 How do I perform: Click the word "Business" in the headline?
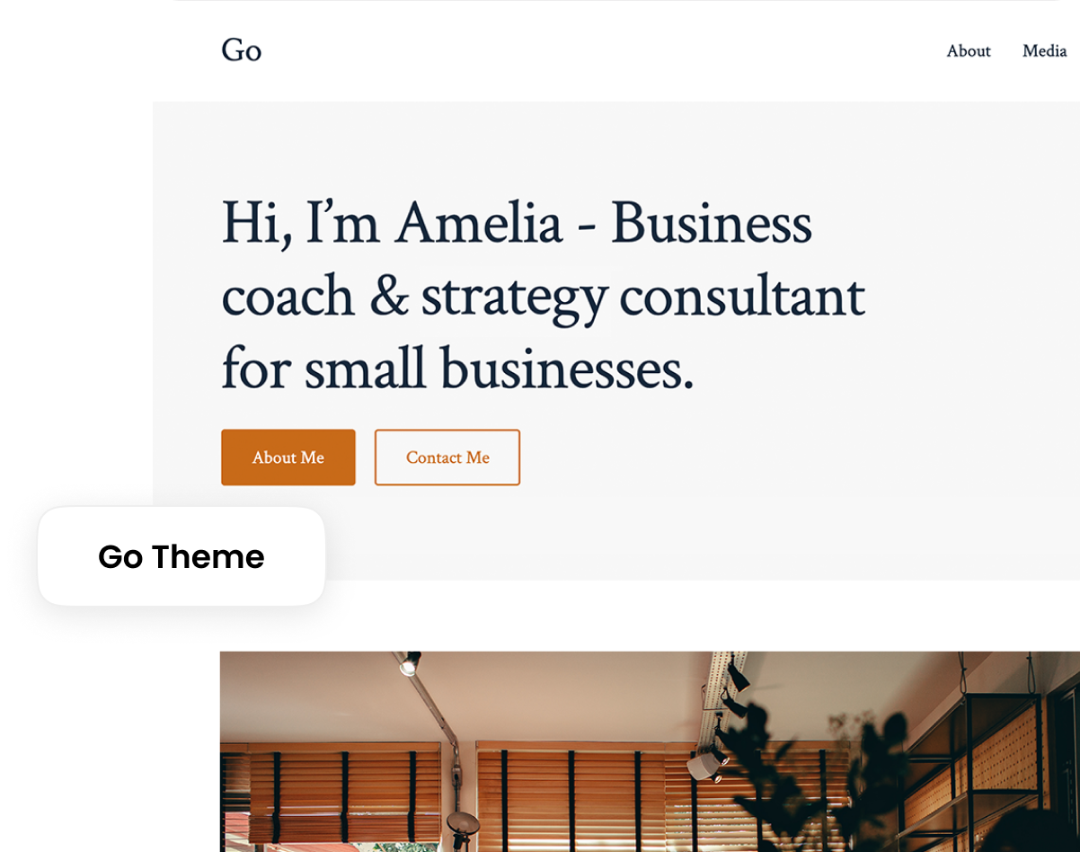711,222
